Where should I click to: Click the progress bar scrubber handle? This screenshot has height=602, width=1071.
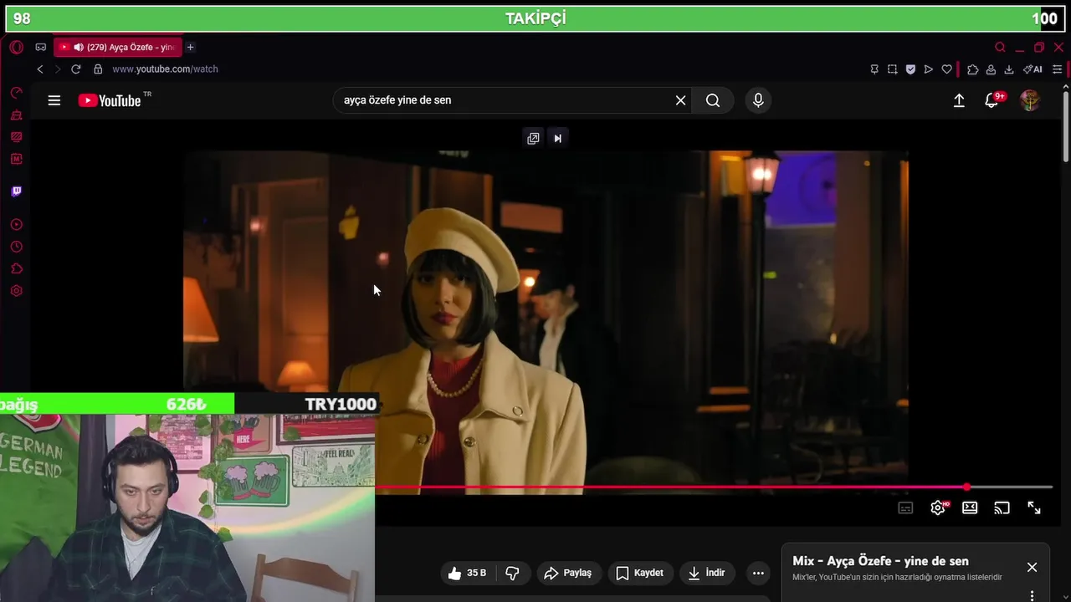click(966, 487)
